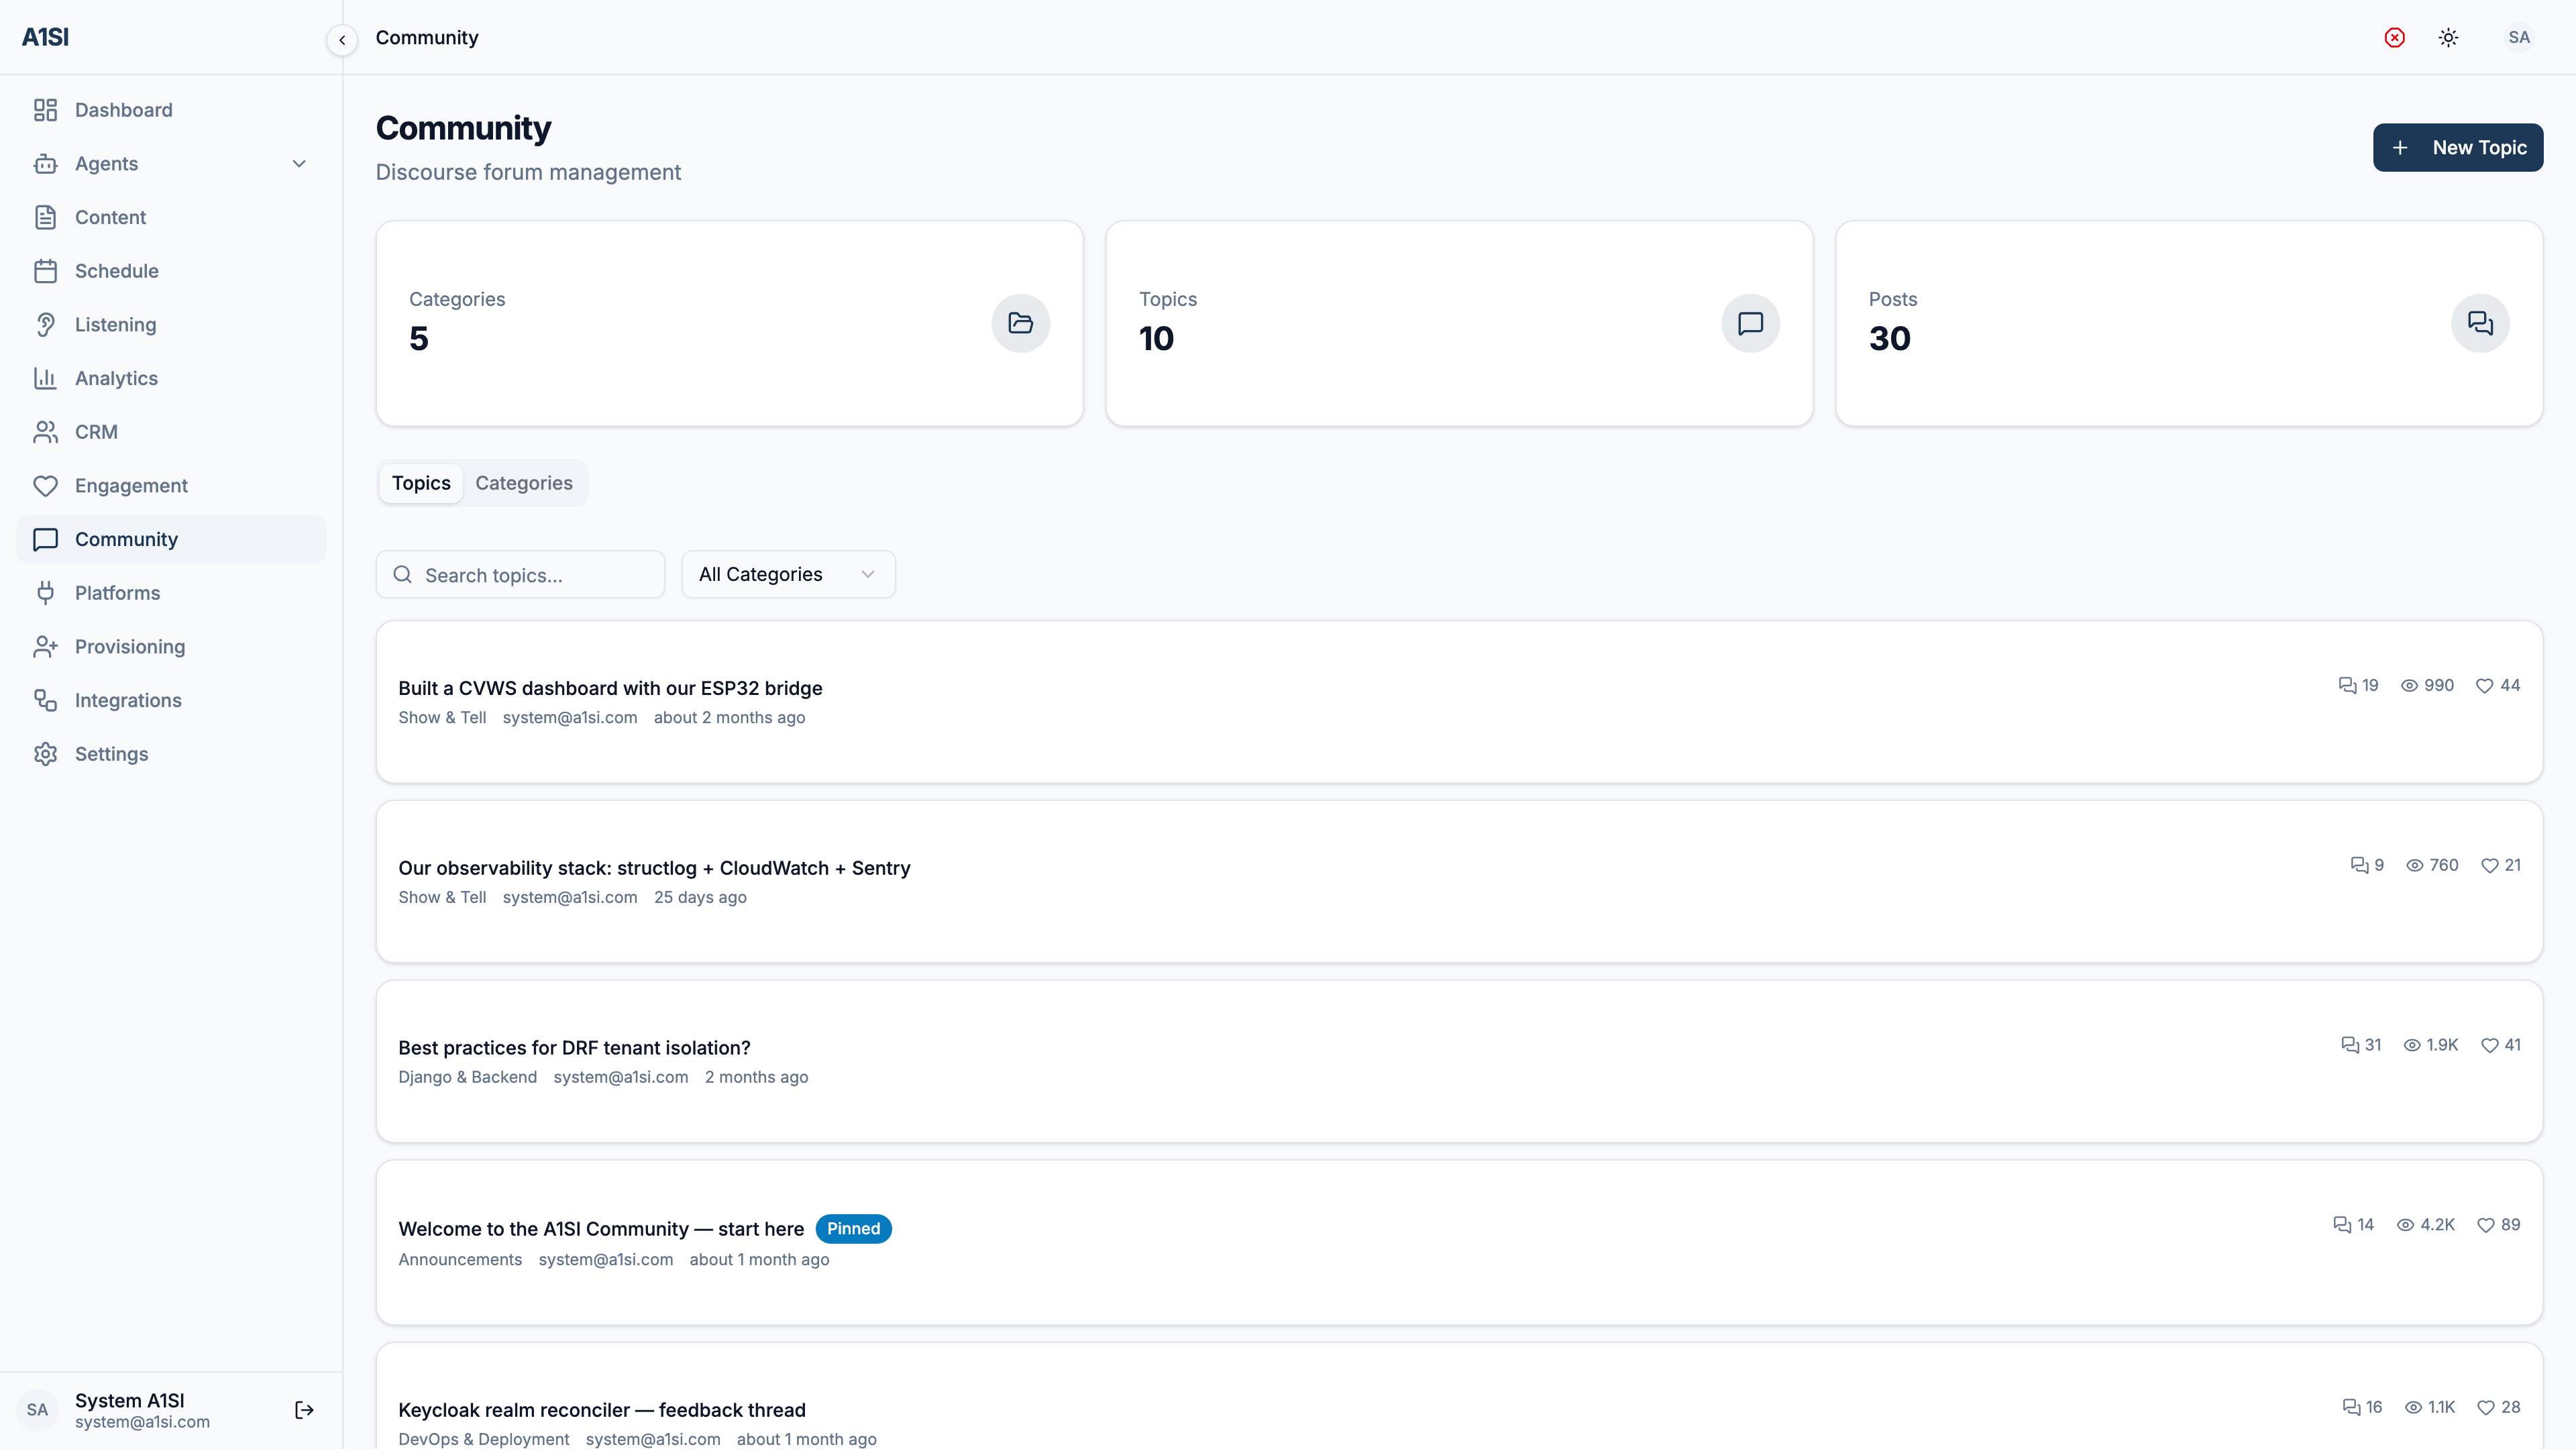Open Keycloak realm reconciler feedback thread
The height and width of the screenshot is (1449, 2576).
[602, 1410]
